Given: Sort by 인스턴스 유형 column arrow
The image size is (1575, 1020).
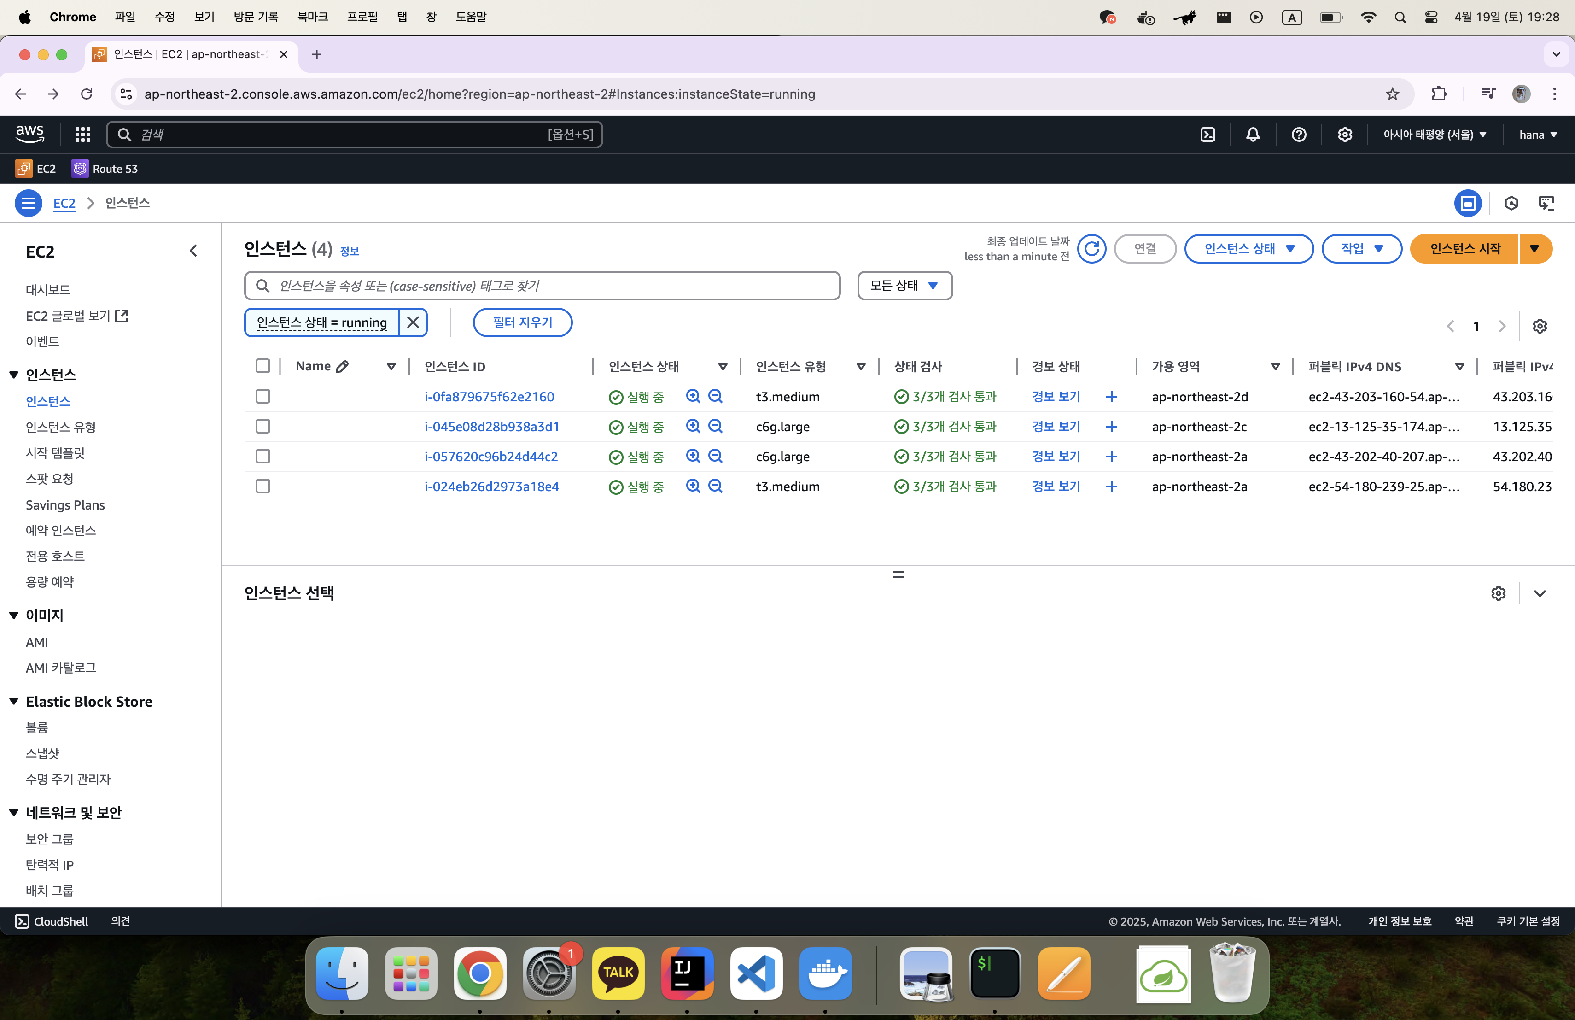Looking at the screenshot, I should [861, 367].
